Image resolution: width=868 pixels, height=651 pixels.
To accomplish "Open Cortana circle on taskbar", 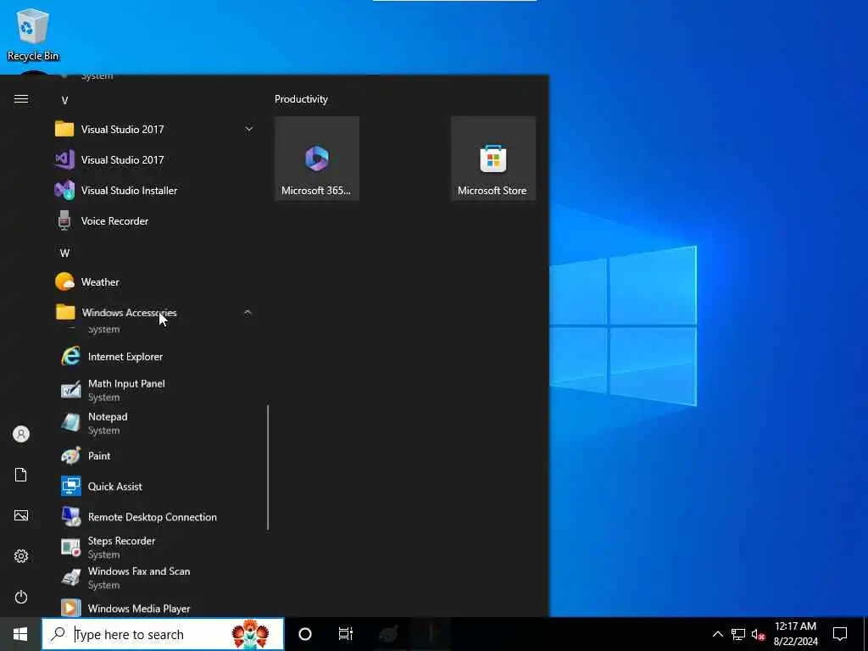I will (x=305, y=634).
